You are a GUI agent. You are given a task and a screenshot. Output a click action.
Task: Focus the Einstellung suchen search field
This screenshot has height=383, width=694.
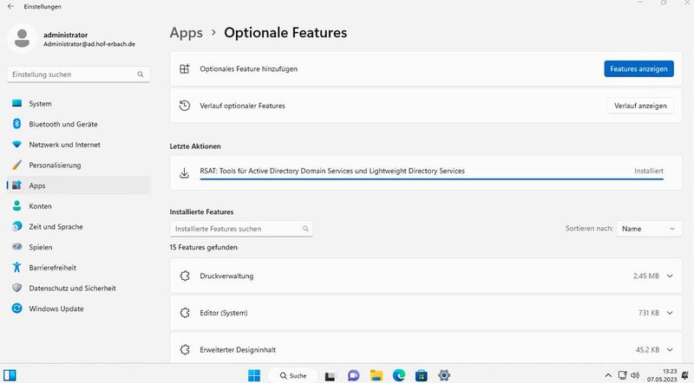(78, 75)
